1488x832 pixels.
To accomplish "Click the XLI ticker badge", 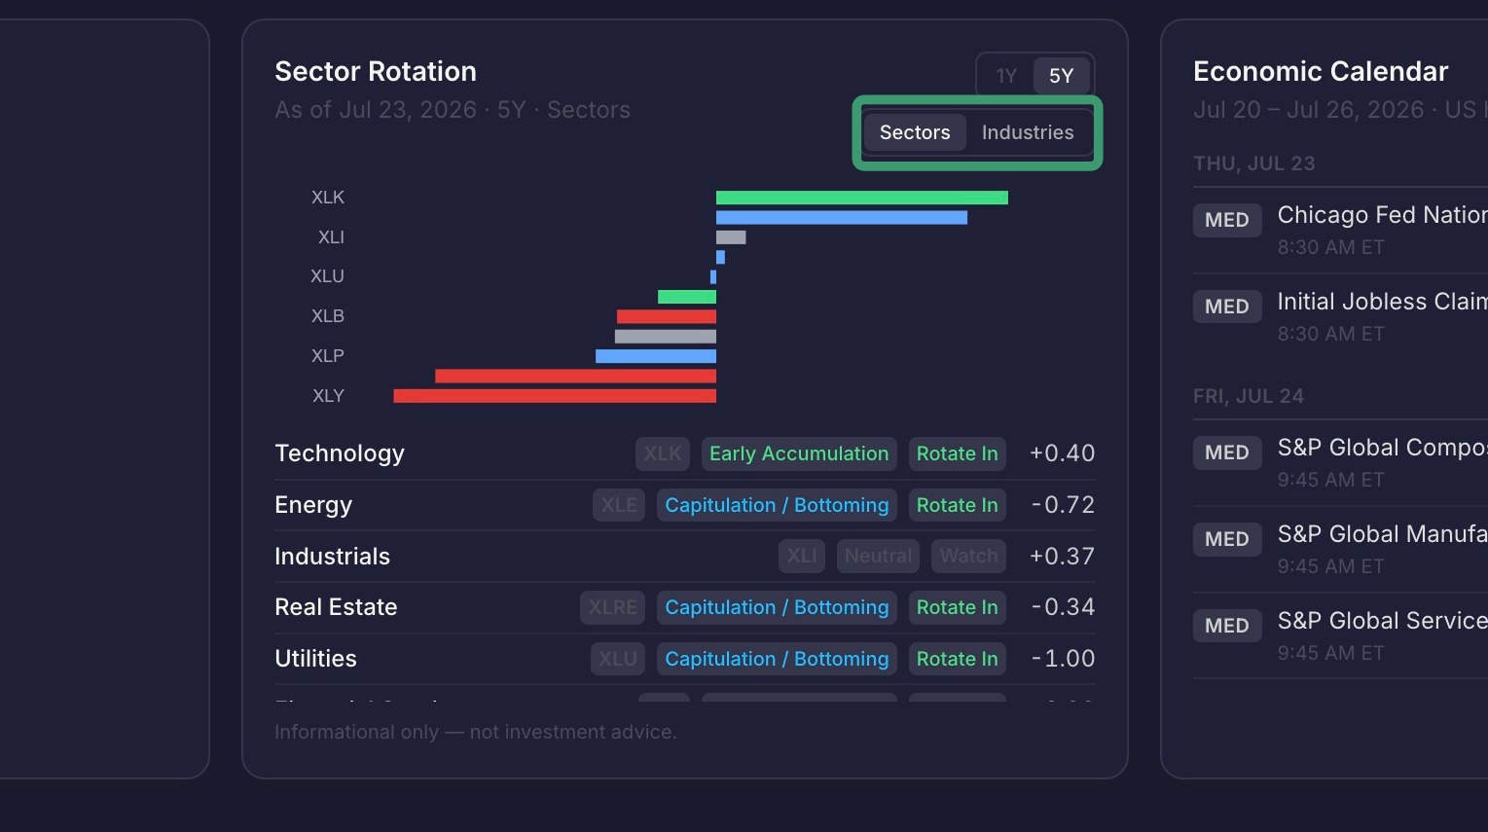I will pyautogui.click(x=802, y=556).
